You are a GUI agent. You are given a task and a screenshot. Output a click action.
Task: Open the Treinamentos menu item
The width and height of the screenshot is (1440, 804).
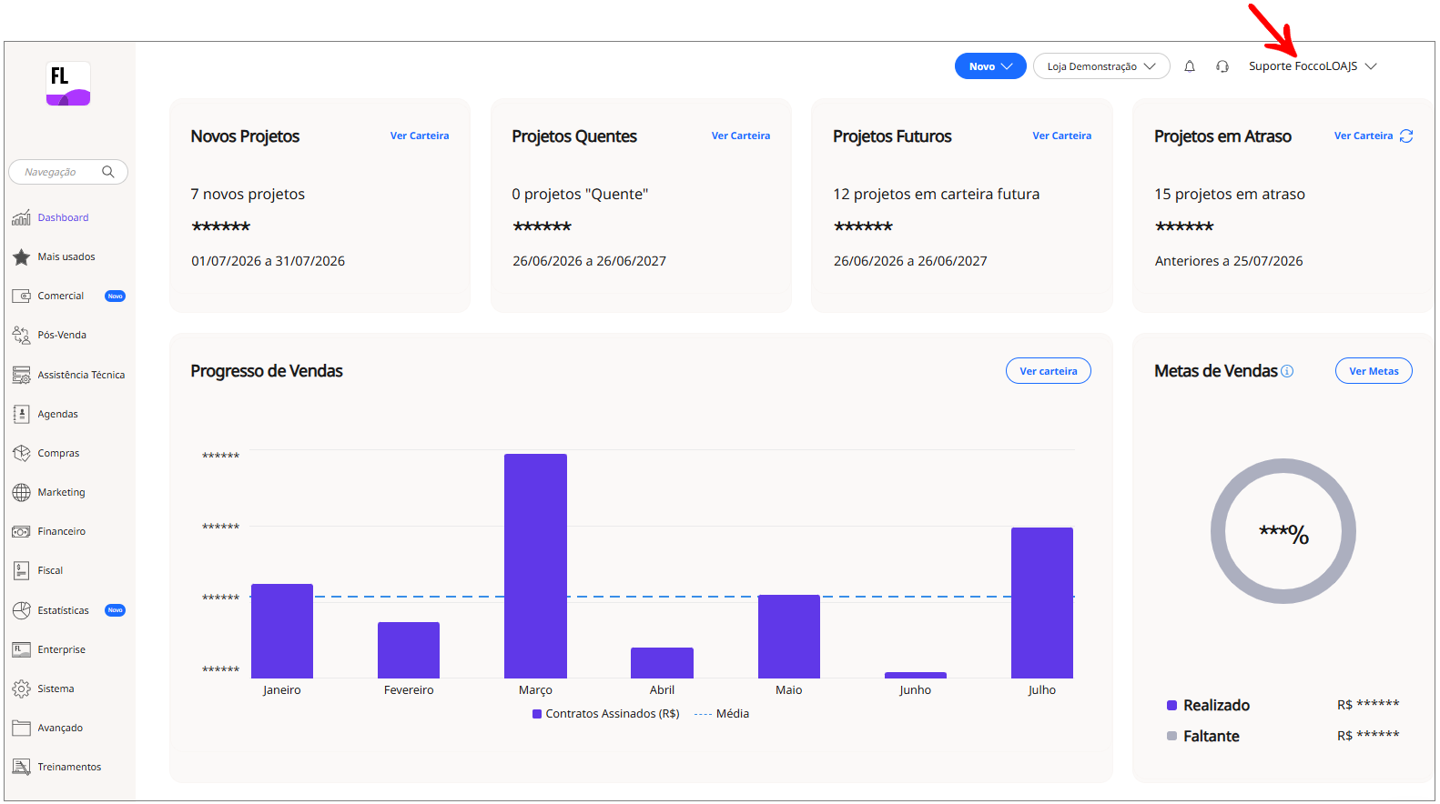(x=70, y=767)
